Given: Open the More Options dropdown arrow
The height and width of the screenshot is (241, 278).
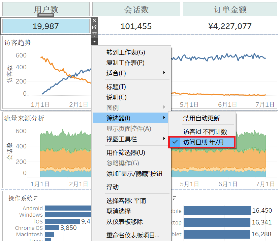Looking at the screenshot, I should click(x=94, y=42).
